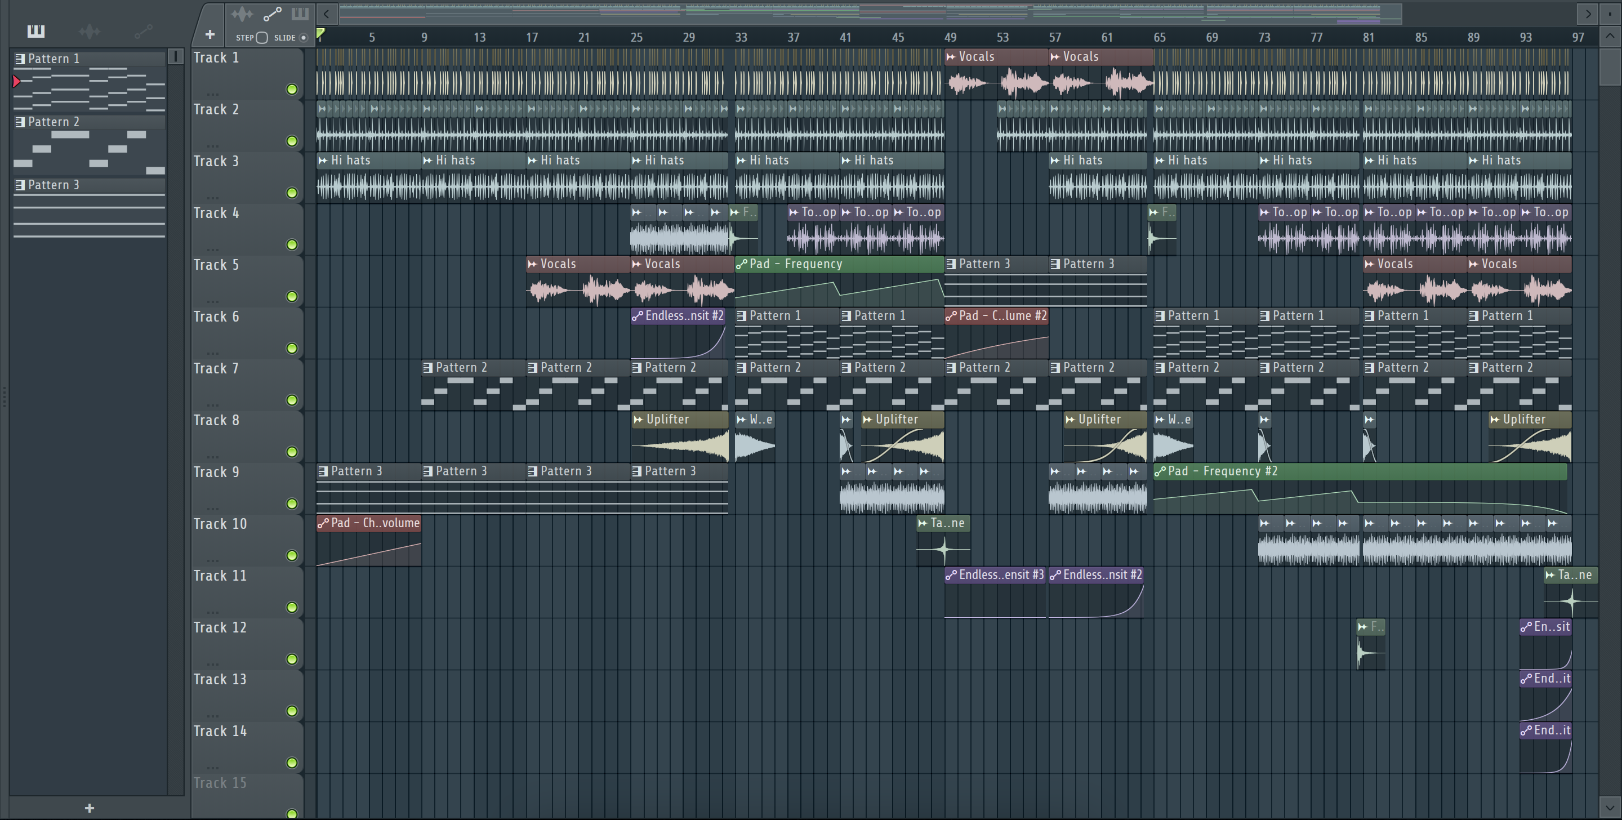The image size is (1622, 820).
Task: Select the Track 11 header
Action: [247, 592]
